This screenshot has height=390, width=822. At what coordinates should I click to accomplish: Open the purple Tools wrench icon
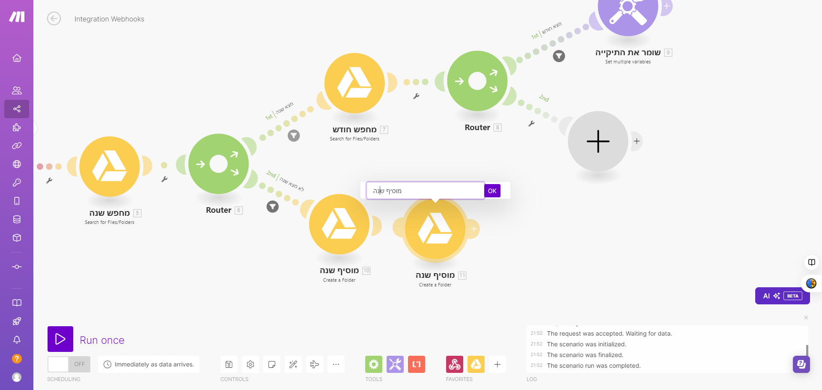395,364
